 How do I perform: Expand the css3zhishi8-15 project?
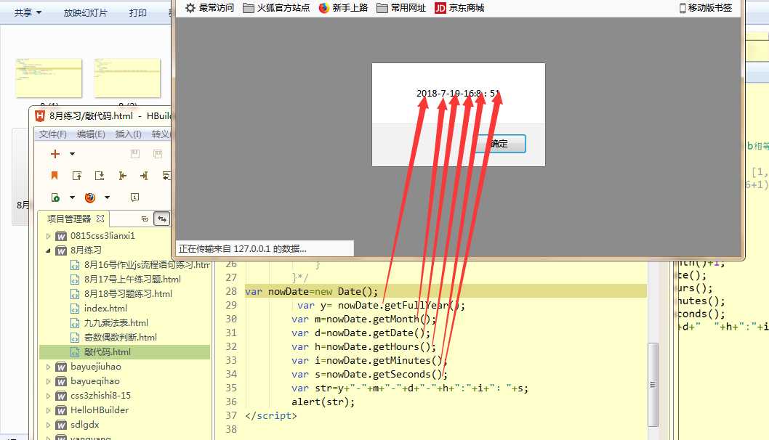[x=48, y=396]
